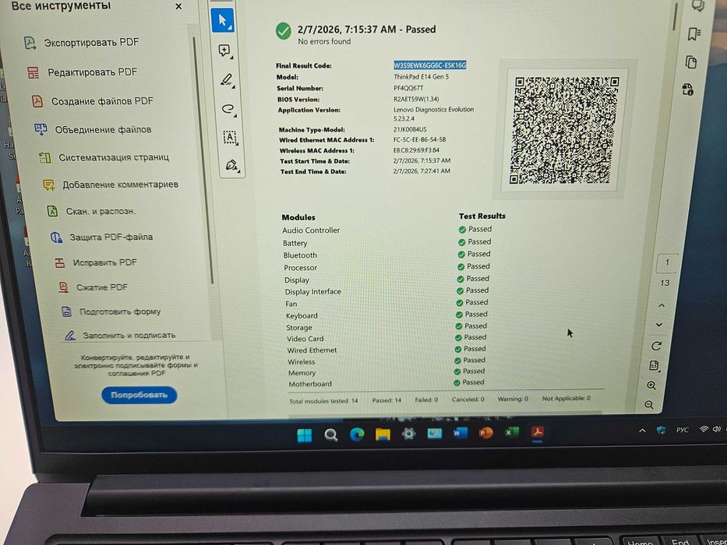Open Подготовить форму tool
The width and height of the screenshot is (727, 545).
(111, 311)
